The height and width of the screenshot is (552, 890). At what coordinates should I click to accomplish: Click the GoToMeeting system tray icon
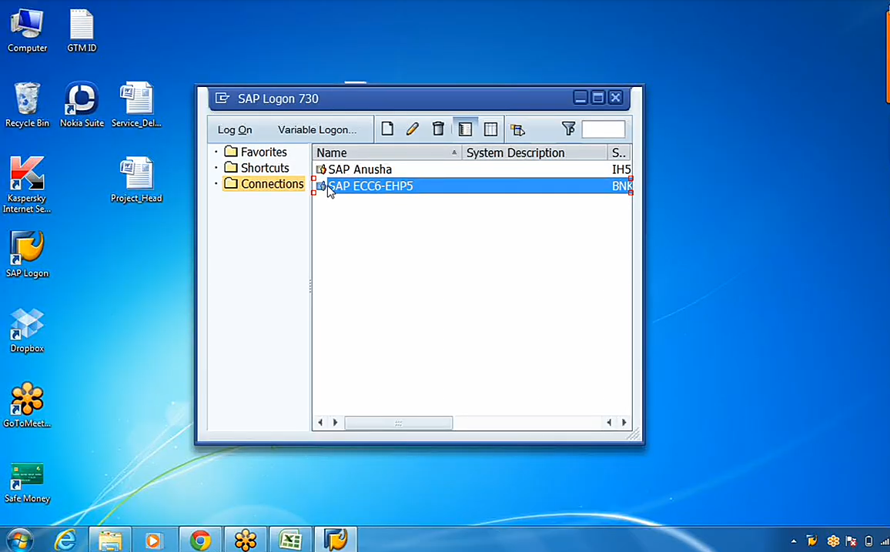click(833, 541)
